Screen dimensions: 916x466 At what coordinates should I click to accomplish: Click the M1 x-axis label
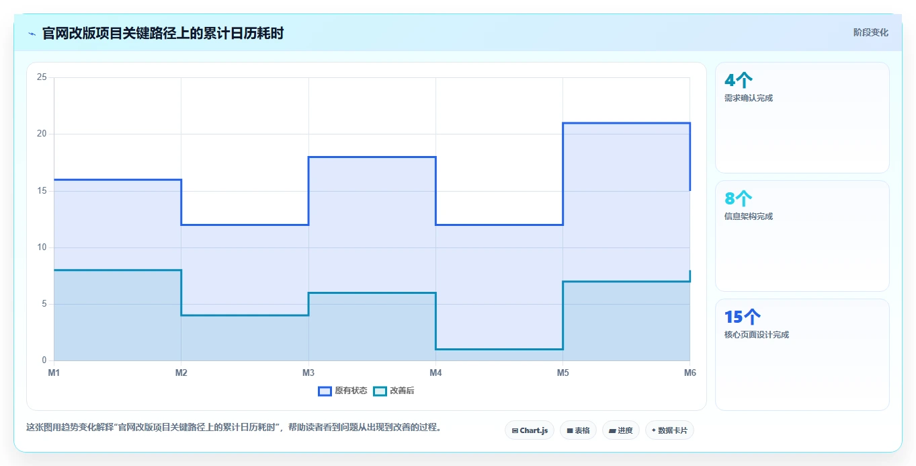pos(54,373)
